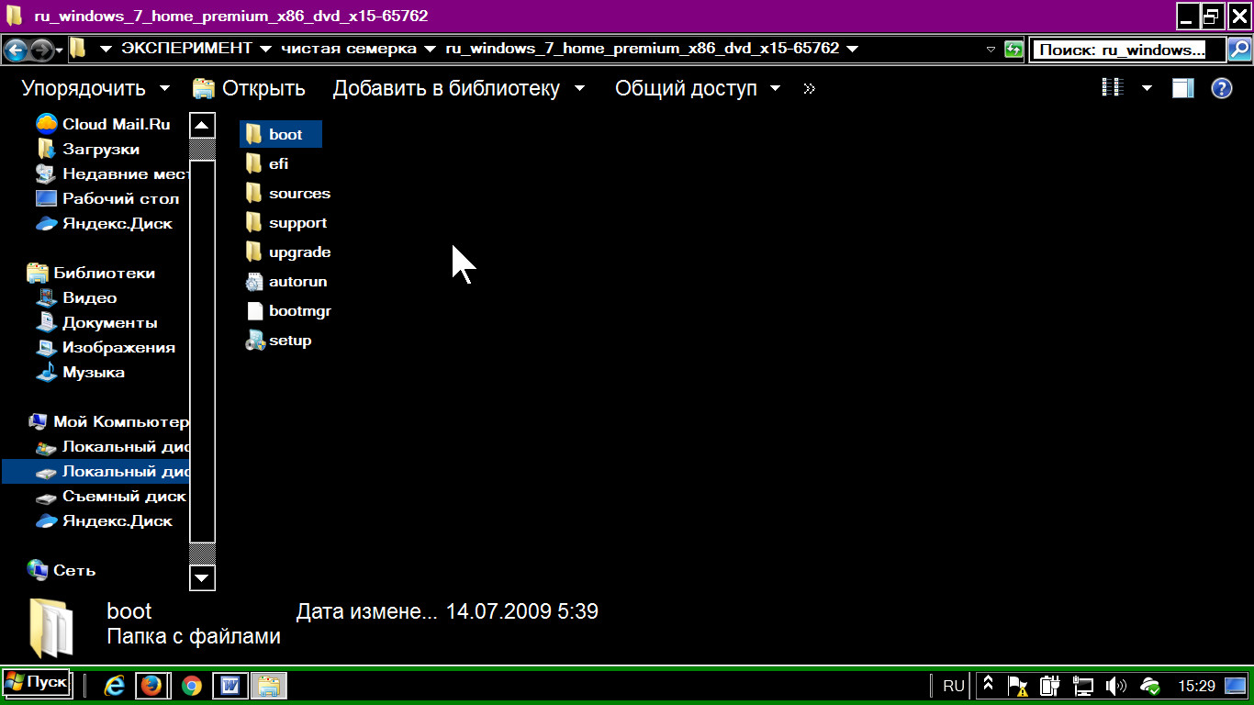Click Открыть in the toolbar
1254x705 pixels.
pos(249,88)
